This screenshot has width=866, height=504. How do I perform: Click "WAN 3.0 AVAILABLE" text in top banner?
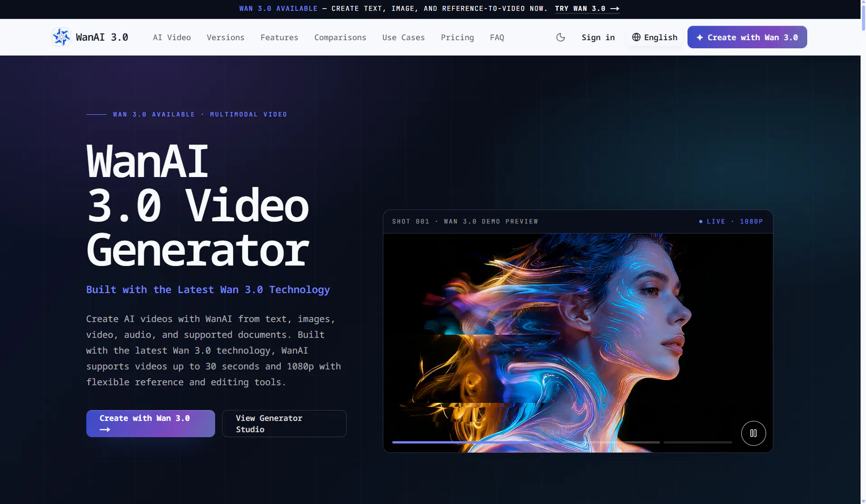[278, 9]
